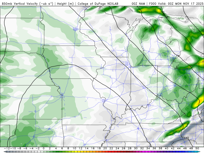Click the '-12' value on the color scale
This screenshot has height=153, width=204.
point(7,148)
